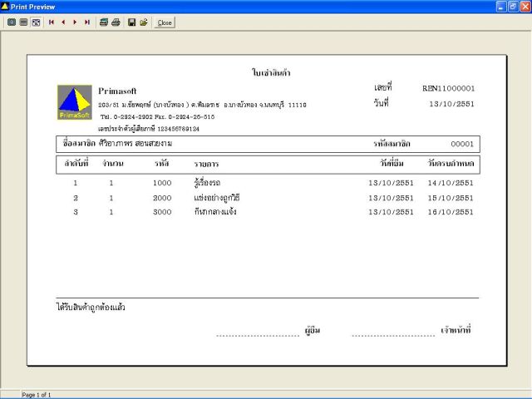This screenshot has height=399, width=532.
Task: Click the PrimaSoft logo image
Action: (75, 102)
